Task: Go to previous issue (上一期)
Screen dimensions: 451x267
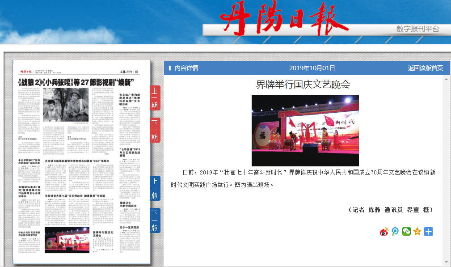Action: pyautogui.click(x=154, y=99)
